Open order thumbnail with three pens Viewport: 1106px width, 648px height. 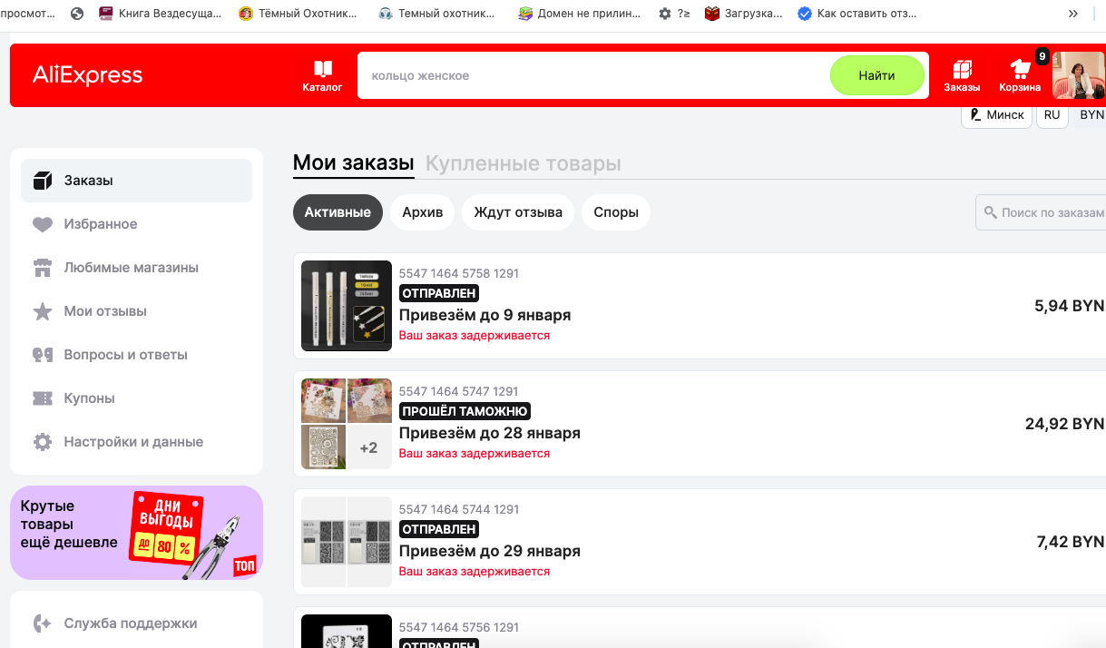(347, 307)
